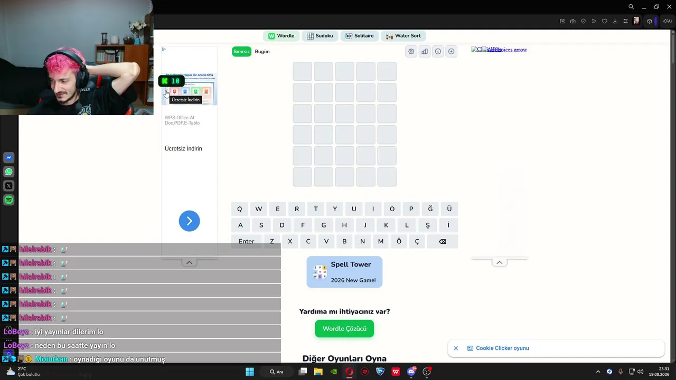Open the extensions cube icon

[x=650, y=21]
